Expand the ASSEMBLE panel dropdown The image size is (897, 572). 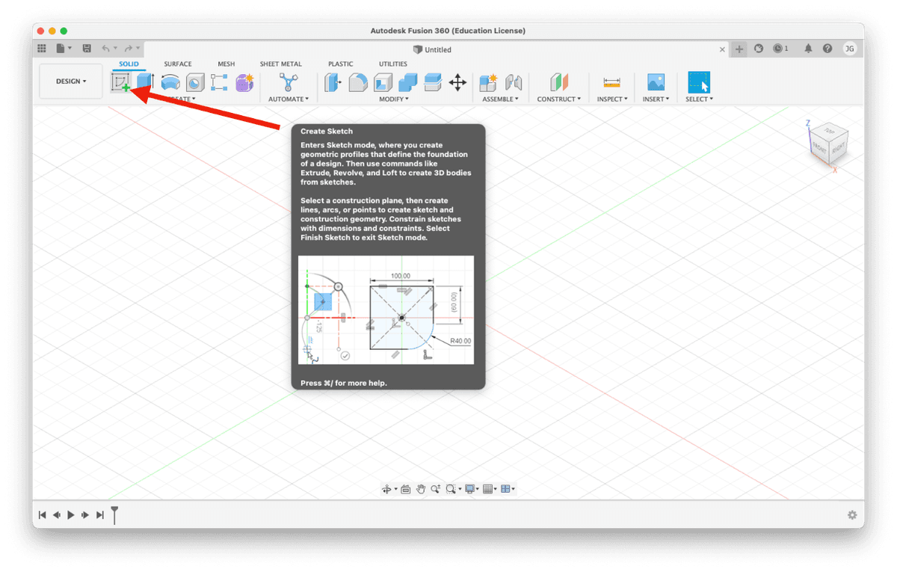click(501, 99)
